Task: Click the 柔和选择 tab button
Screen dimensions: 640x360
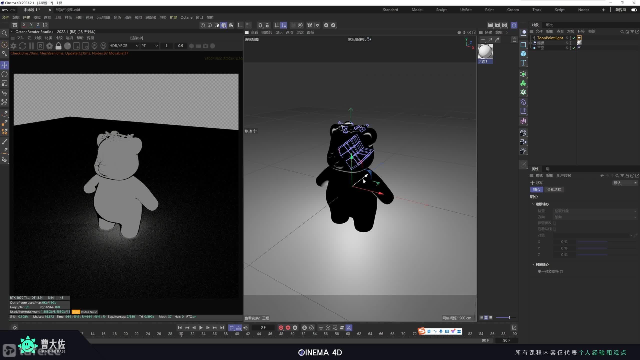Action: [554, 189]
